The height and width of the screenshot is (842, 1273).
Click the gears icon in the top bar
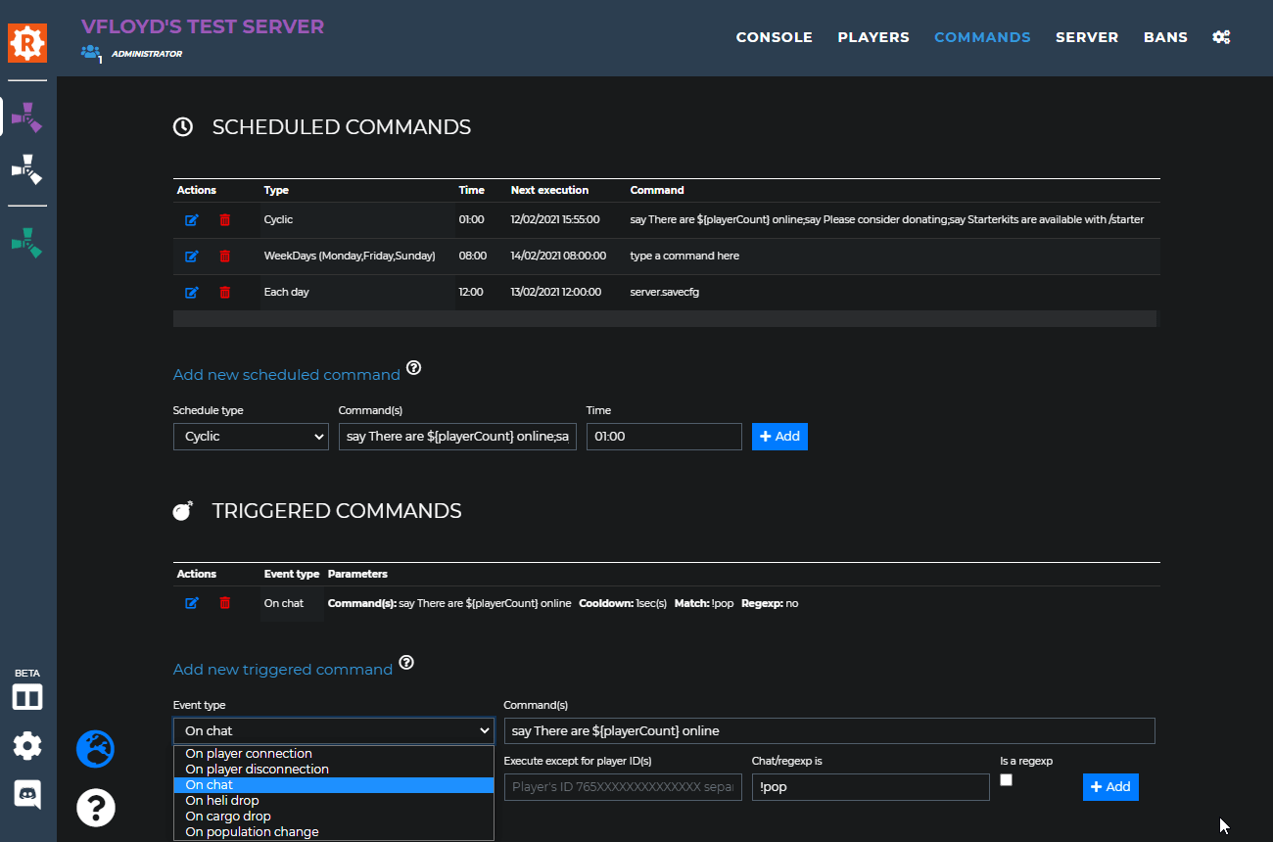tap(1221, 36)
